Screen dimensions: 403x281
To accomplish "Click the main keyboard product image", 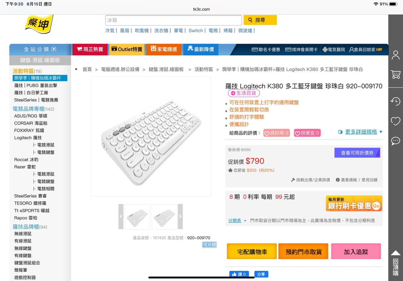I will pos(151,136).
